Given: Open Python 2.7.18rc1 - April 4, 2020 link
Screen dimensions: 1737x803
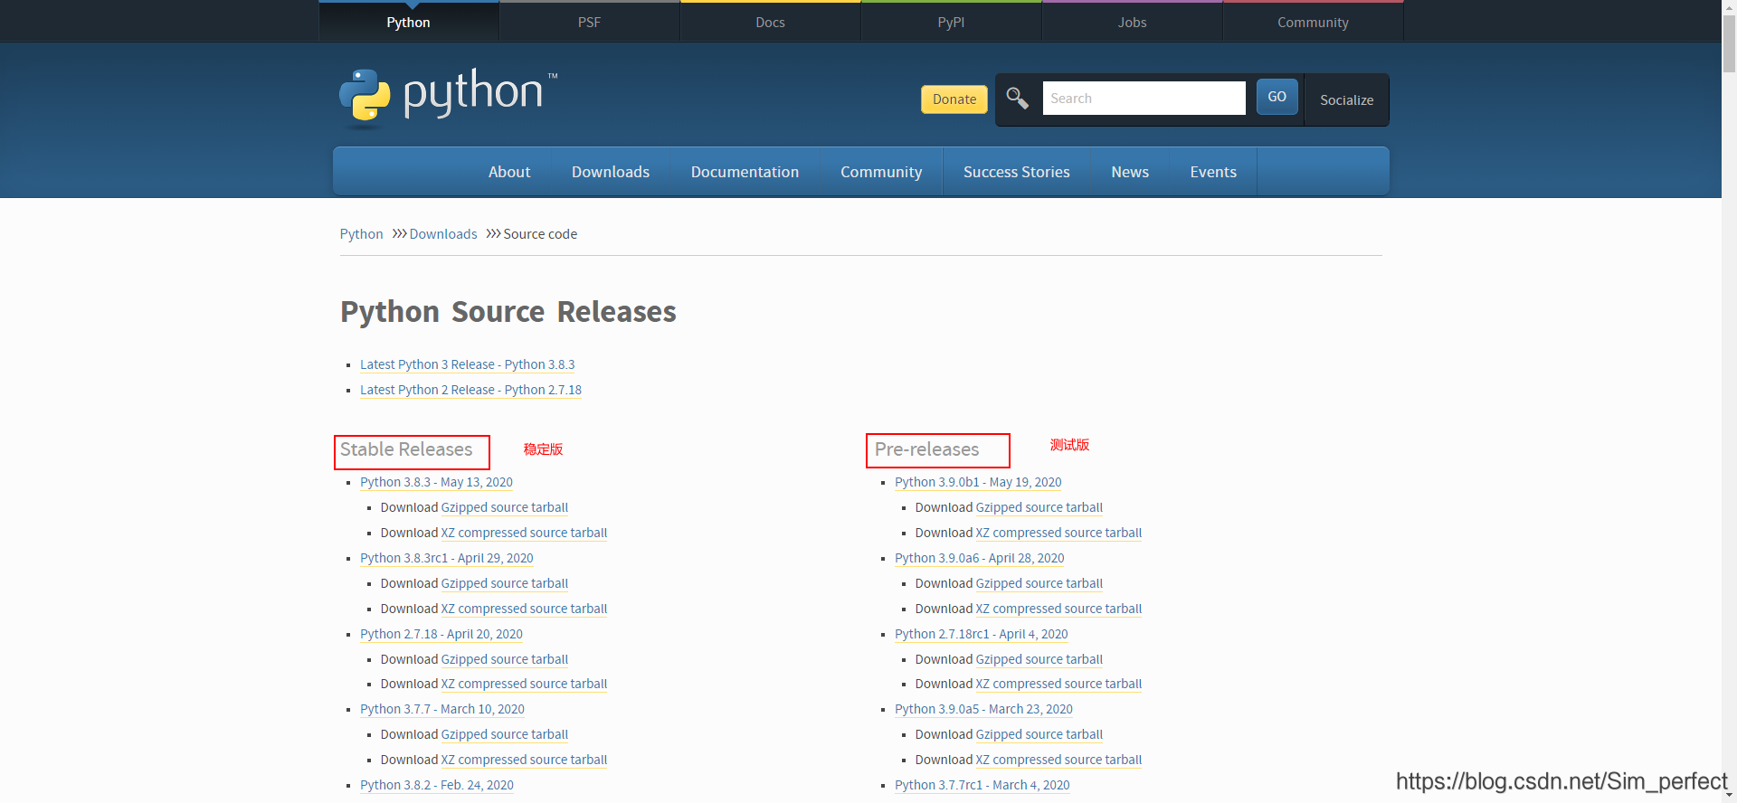Looking at the screenshot, I should [982, 634].
